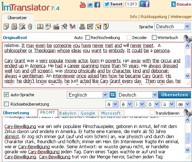Click the email envelope toolbar icon
This screenshot has height=162, width=192.
[x=90, y=26]
